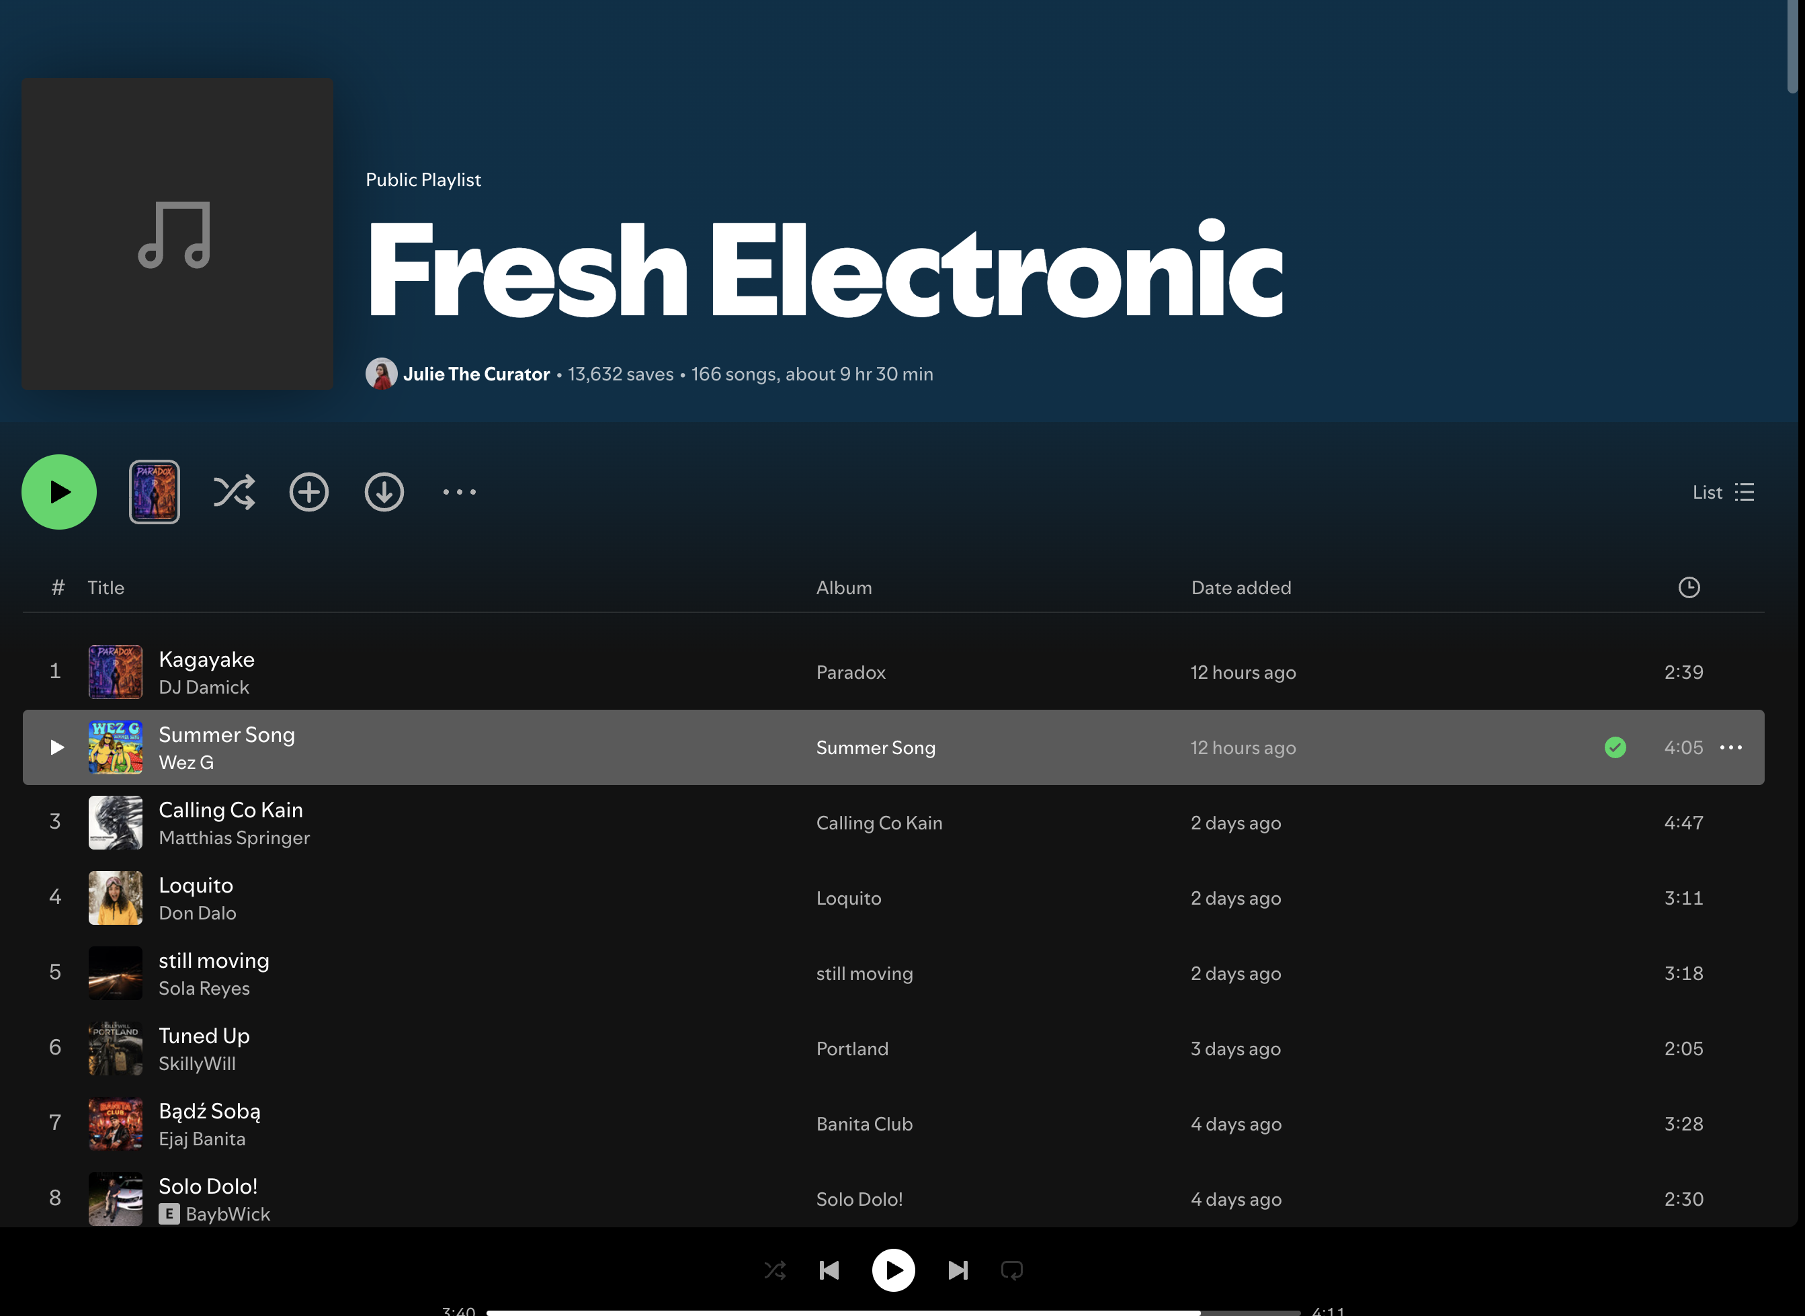Click white play button in player bar
This screenshot has width=1805, height=1316.
pyautogui.click(x=893, y=1270)
